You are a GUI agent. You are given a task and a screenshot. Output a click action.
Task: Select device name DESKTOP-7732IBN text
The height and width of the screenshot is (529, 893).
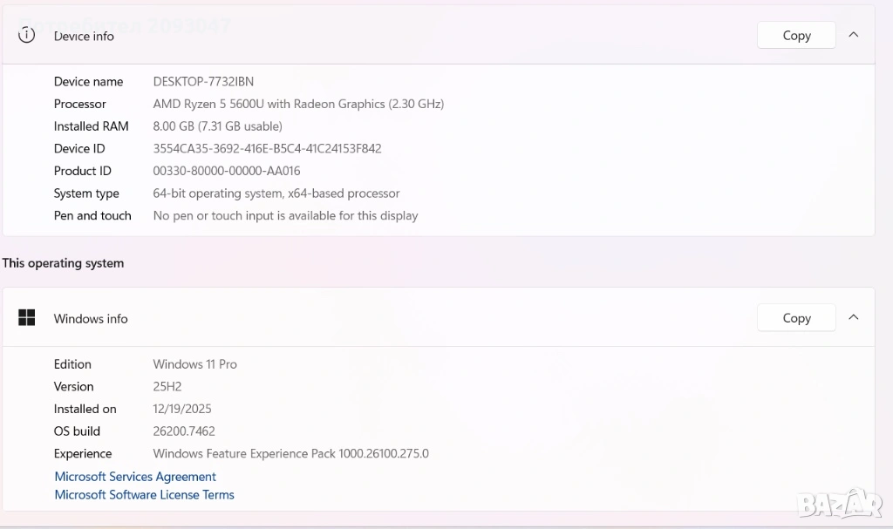(x=203, y=82)
